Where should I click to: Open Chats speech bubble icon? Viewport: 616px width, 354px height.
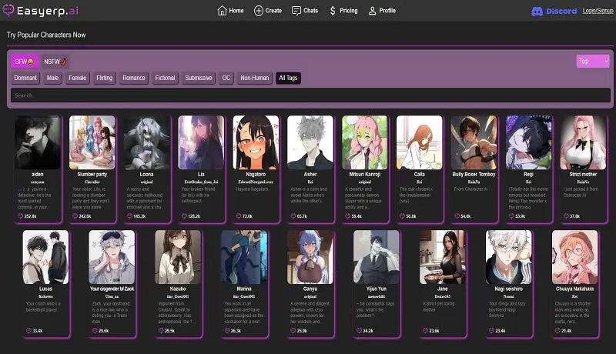[297, 11]
